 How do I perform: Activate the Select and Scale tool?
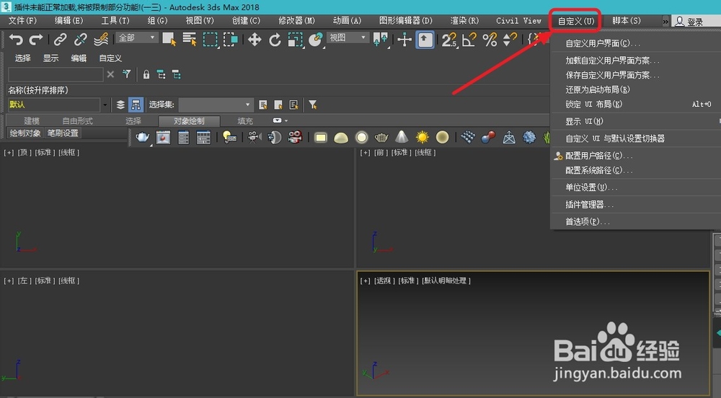(295, 40)
